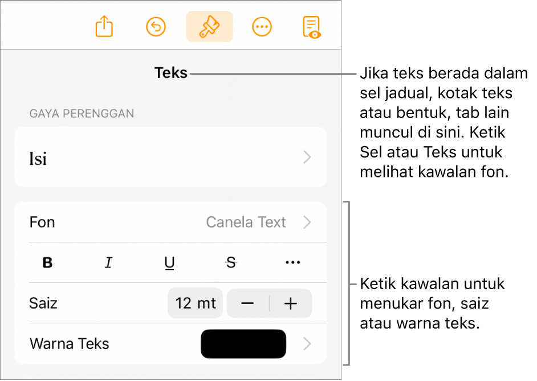Screen dimensions: 537x381
Task: Expand Warna Teks color options chevron
Action: point(307,344)
